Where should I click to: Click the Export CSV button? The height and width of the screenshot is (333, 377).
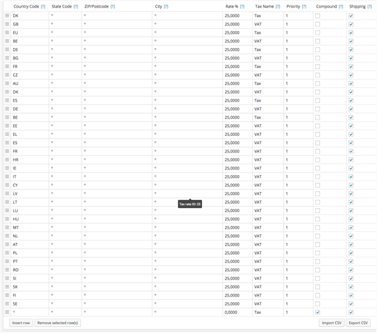pyautogui.click(x=358, y=323)
